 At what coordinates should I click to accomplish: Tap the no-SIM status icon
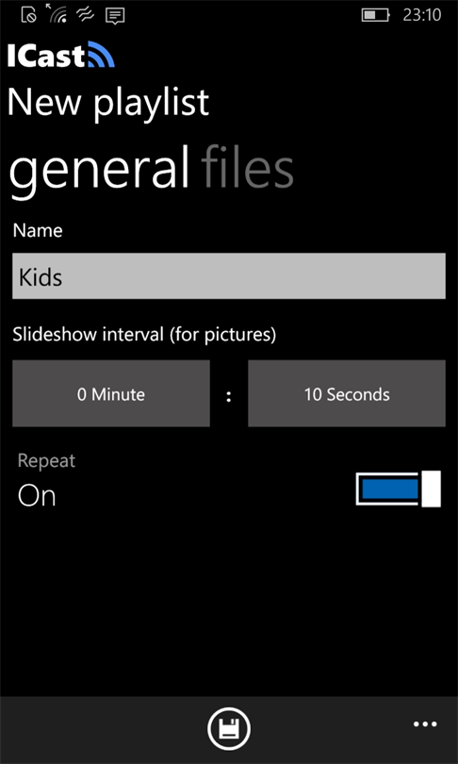(28, 15)
